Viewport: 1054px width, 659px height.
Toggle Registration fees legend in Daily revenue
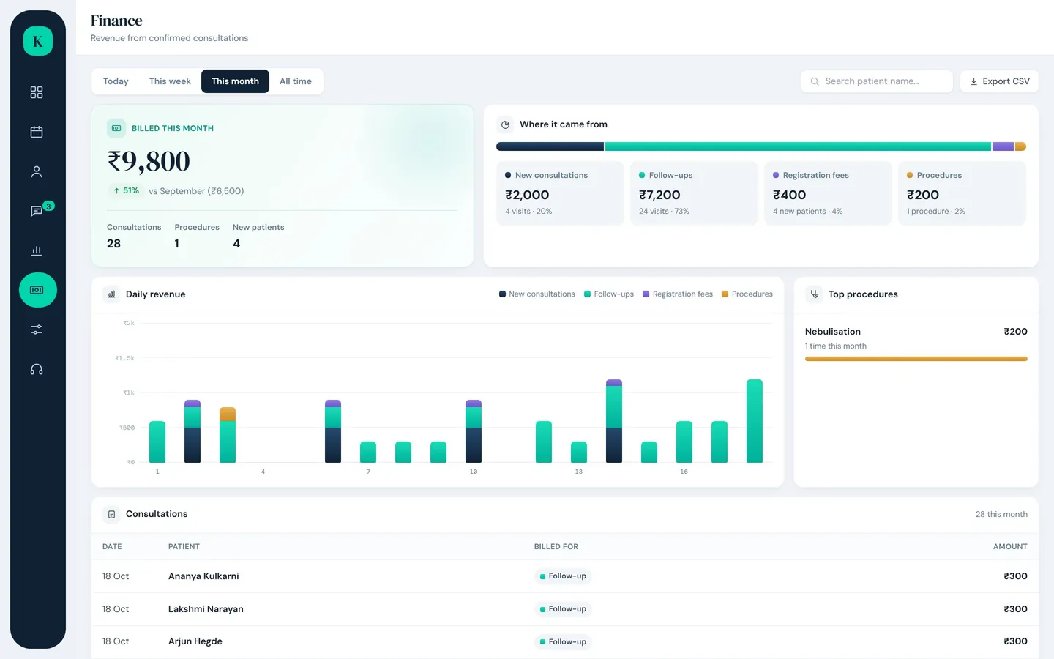[x=678, y=294]
